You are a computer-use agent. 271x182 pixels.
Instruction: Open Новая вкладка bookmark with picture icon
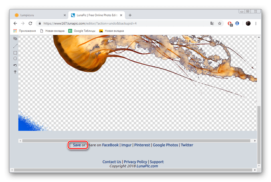coord(112,31)
